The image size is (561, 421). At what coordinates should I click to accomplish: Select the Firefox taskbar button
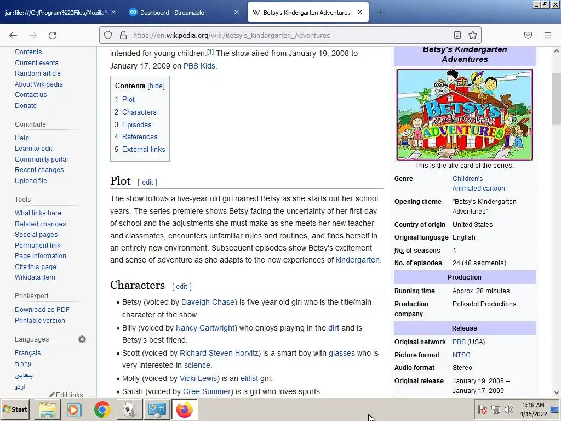tap(184, 409)
